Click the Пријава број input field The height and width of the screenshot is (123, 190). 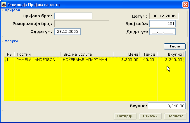[x=73, y=16]
